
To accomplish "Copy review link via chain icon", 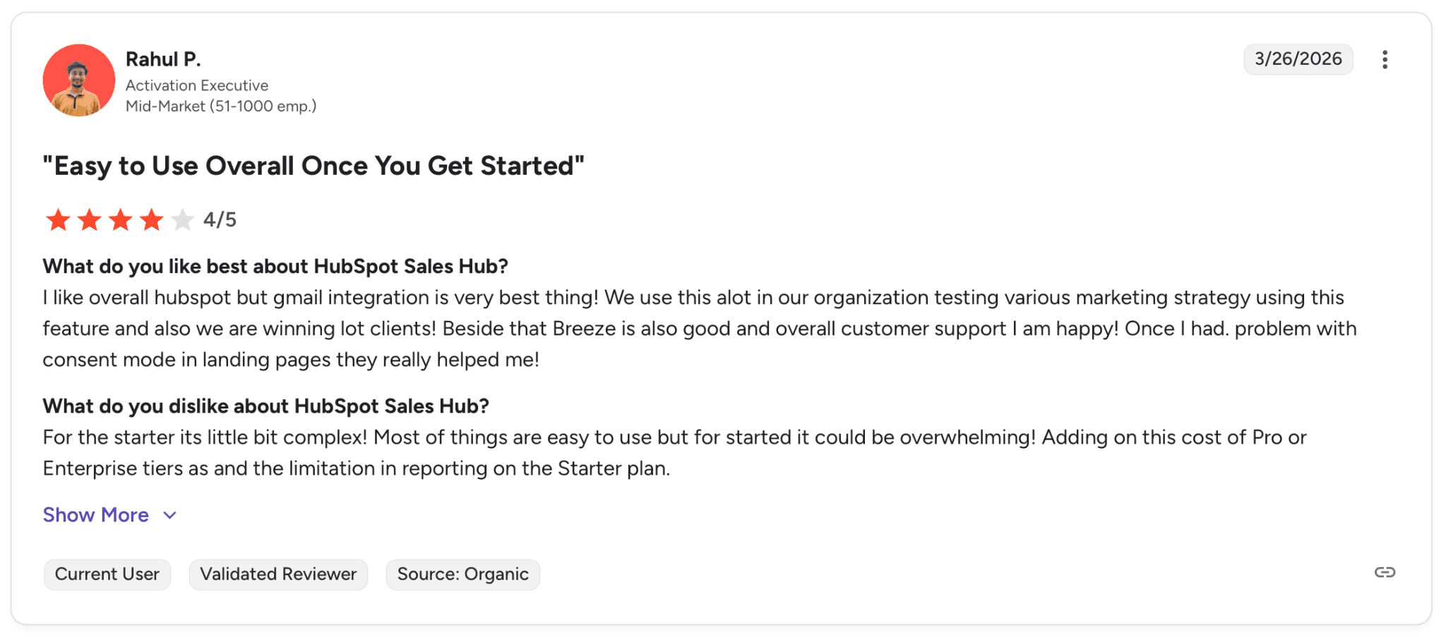I will click(x=1385, y=572).
